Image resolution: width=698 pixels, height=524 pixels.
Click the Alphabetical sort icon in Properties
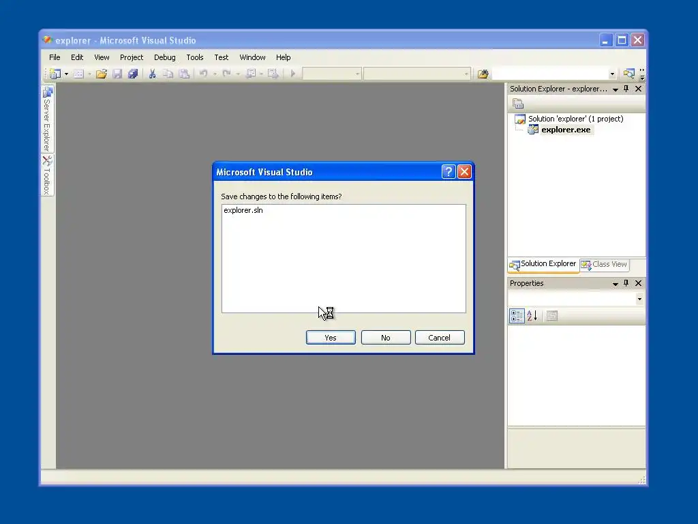click(x=532, y=316)
